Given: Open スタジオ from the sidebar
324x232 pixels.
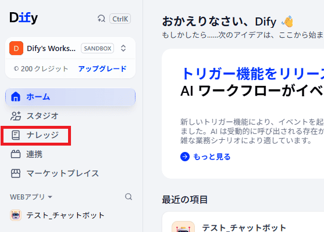Looking at the screenshot, I should [42, 116].
